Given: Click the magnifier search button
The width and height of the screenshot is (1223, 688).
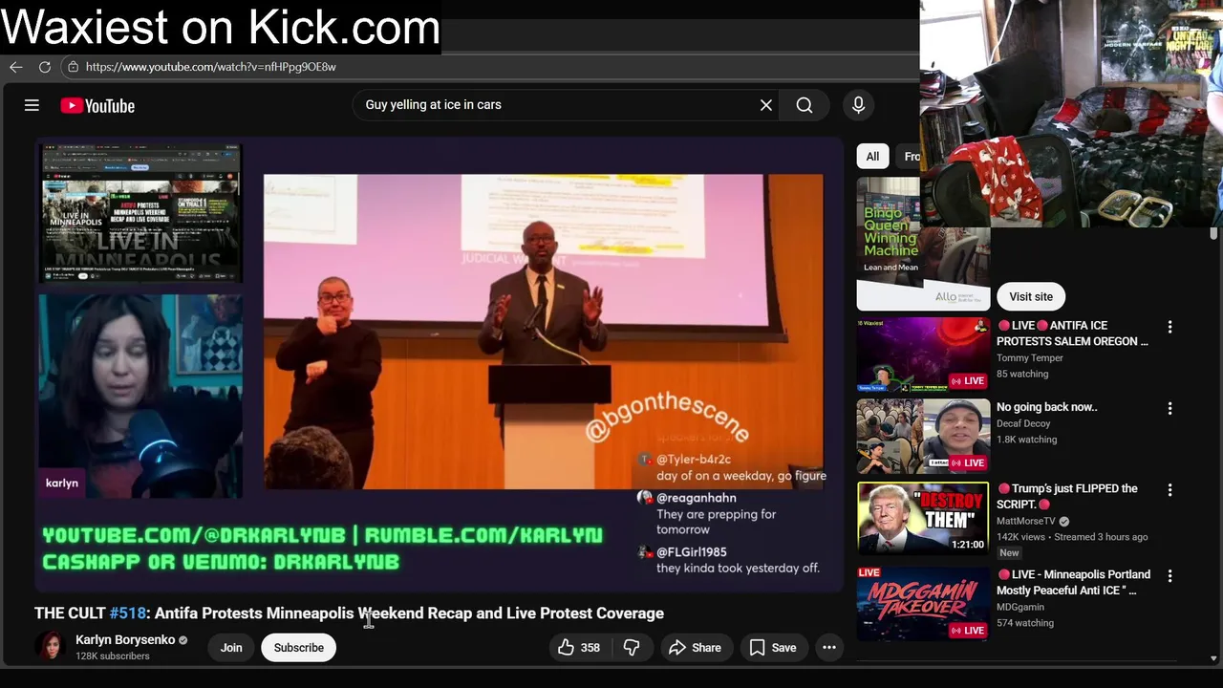Looking at the screenshot, I should coord(805,105).
